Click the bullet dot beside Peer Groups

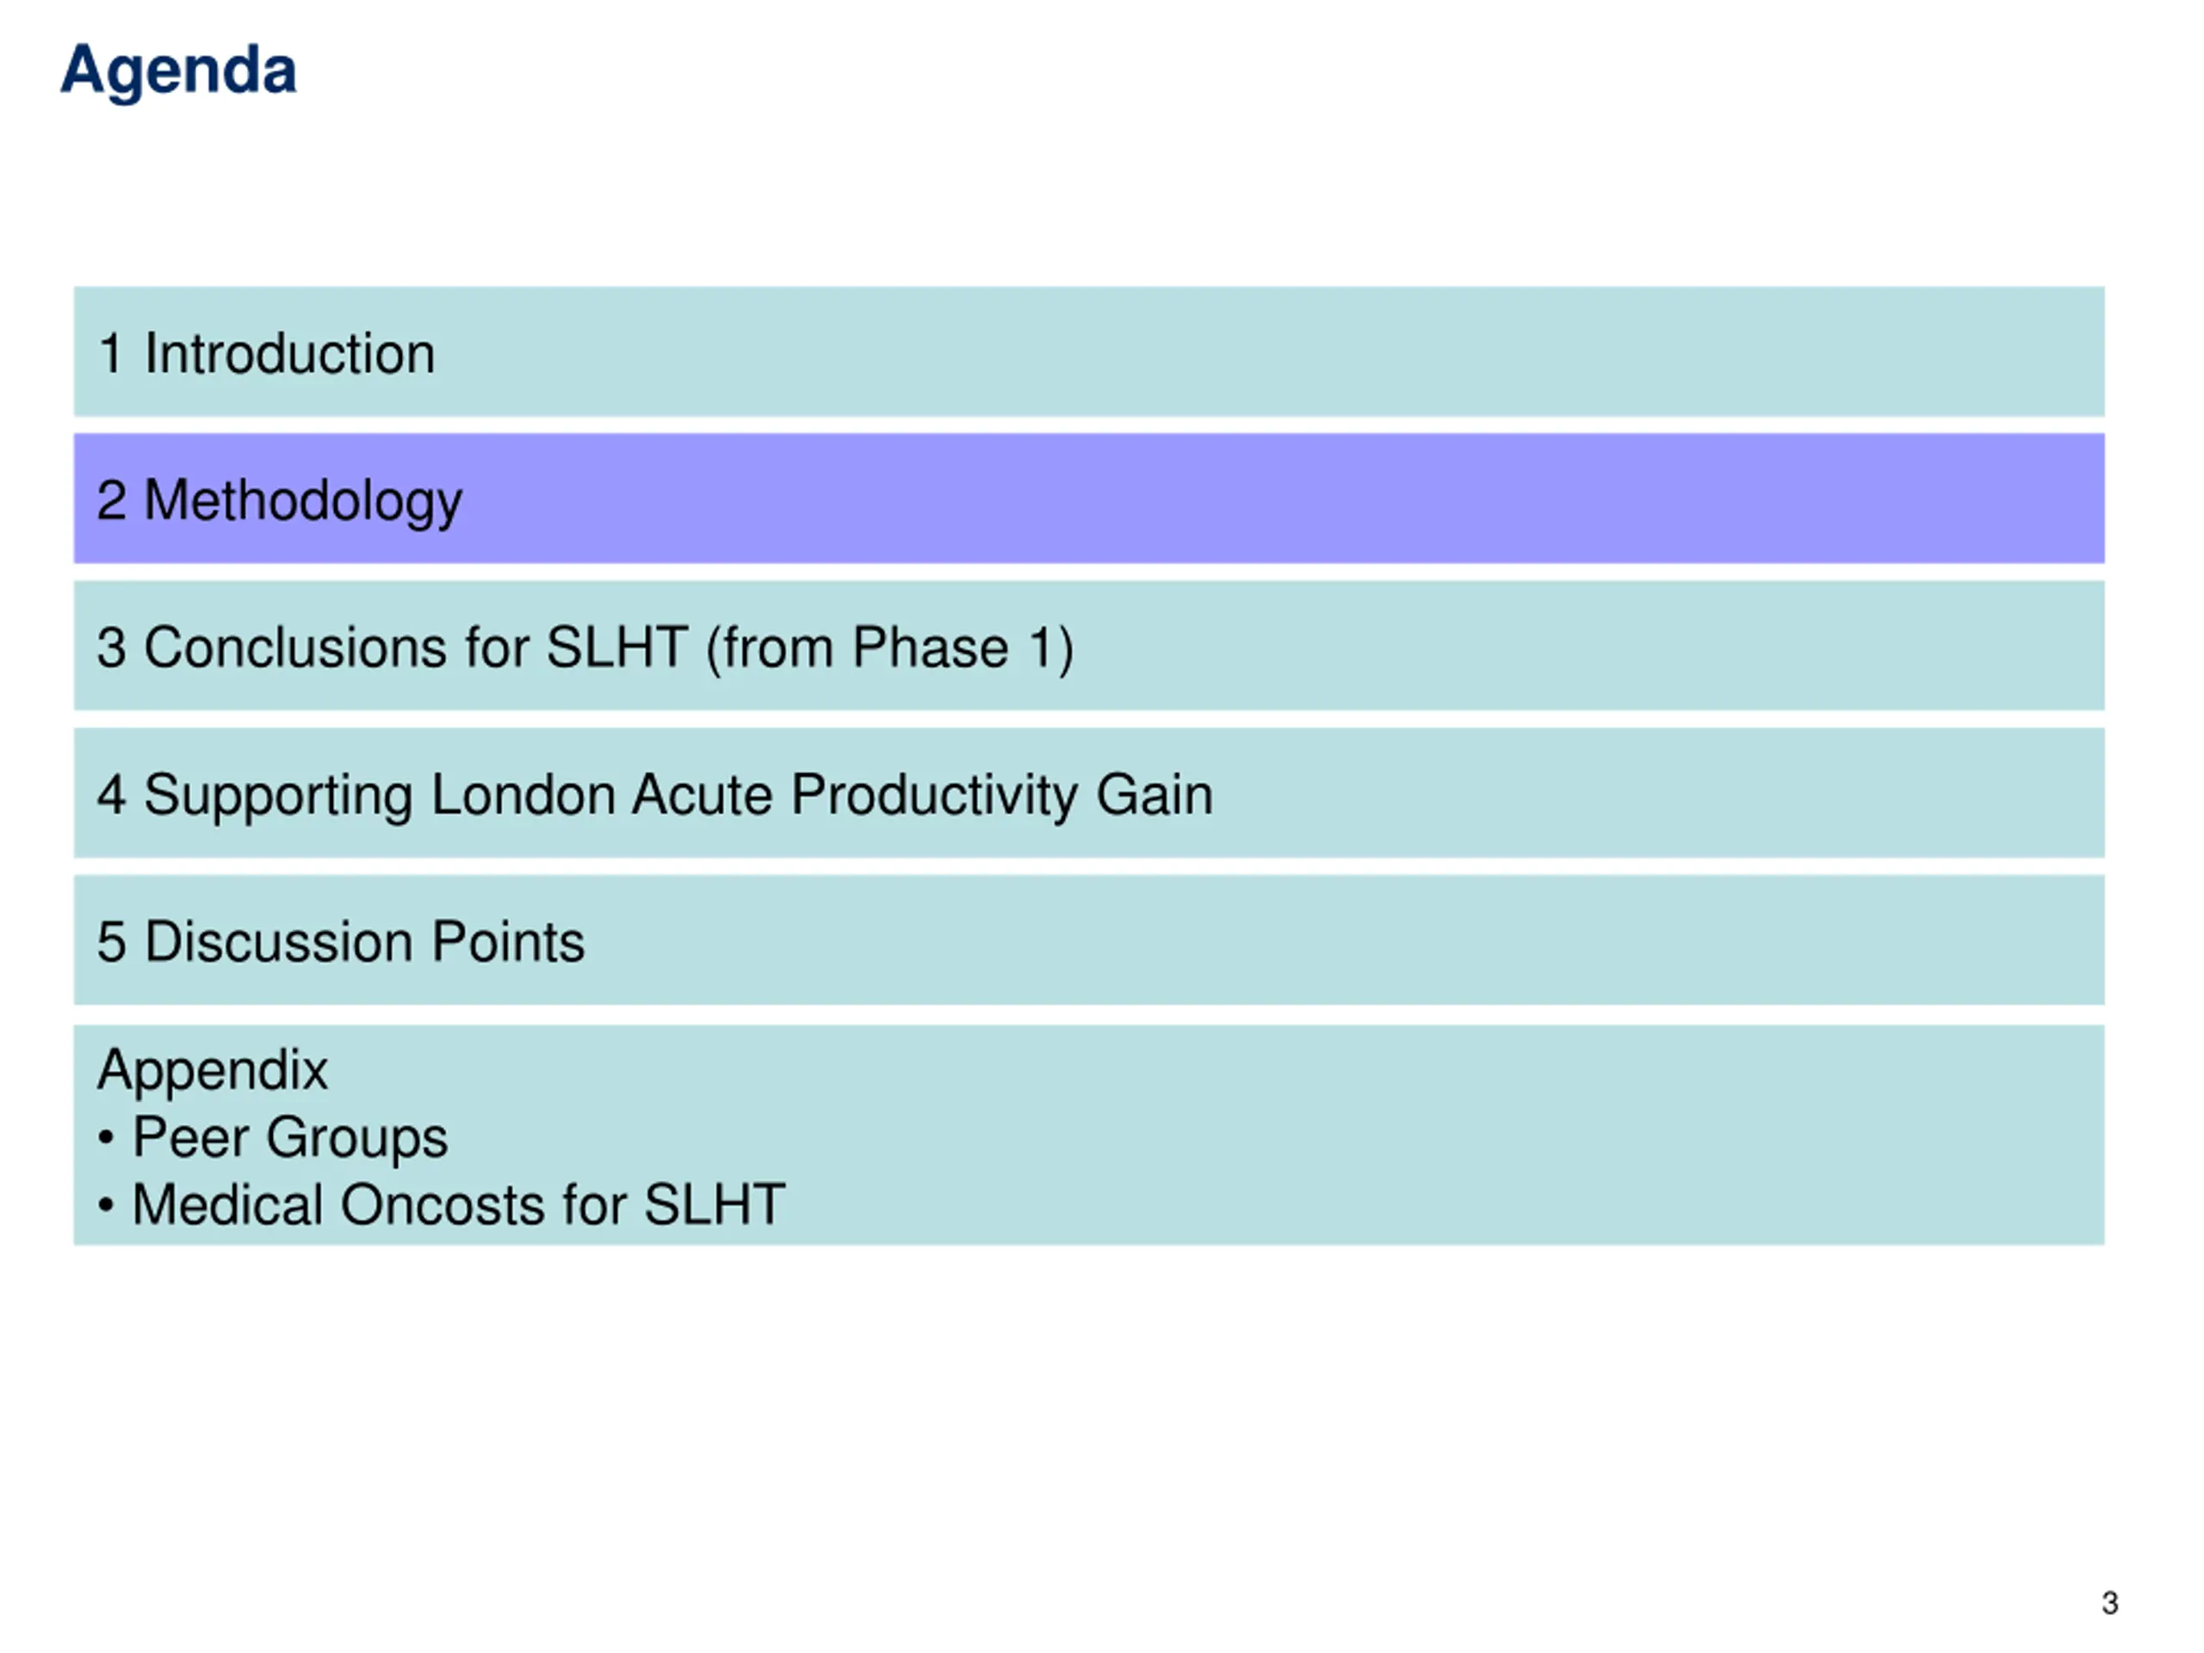(107, 1139)
